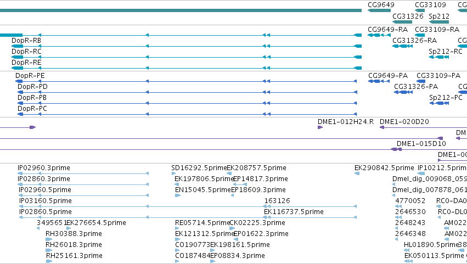Open the EK276654.5prime EST label
Screen dimensions: 467x264
coord(96,223)
